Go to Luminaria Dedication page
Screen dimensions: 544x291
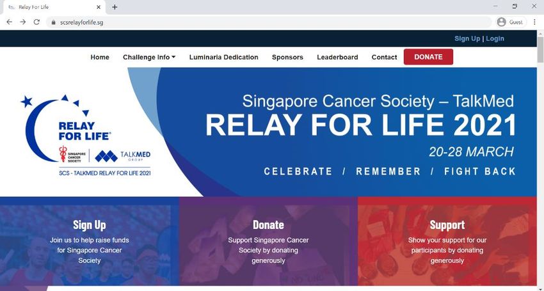pyautogui.click(x=224, y=57)
